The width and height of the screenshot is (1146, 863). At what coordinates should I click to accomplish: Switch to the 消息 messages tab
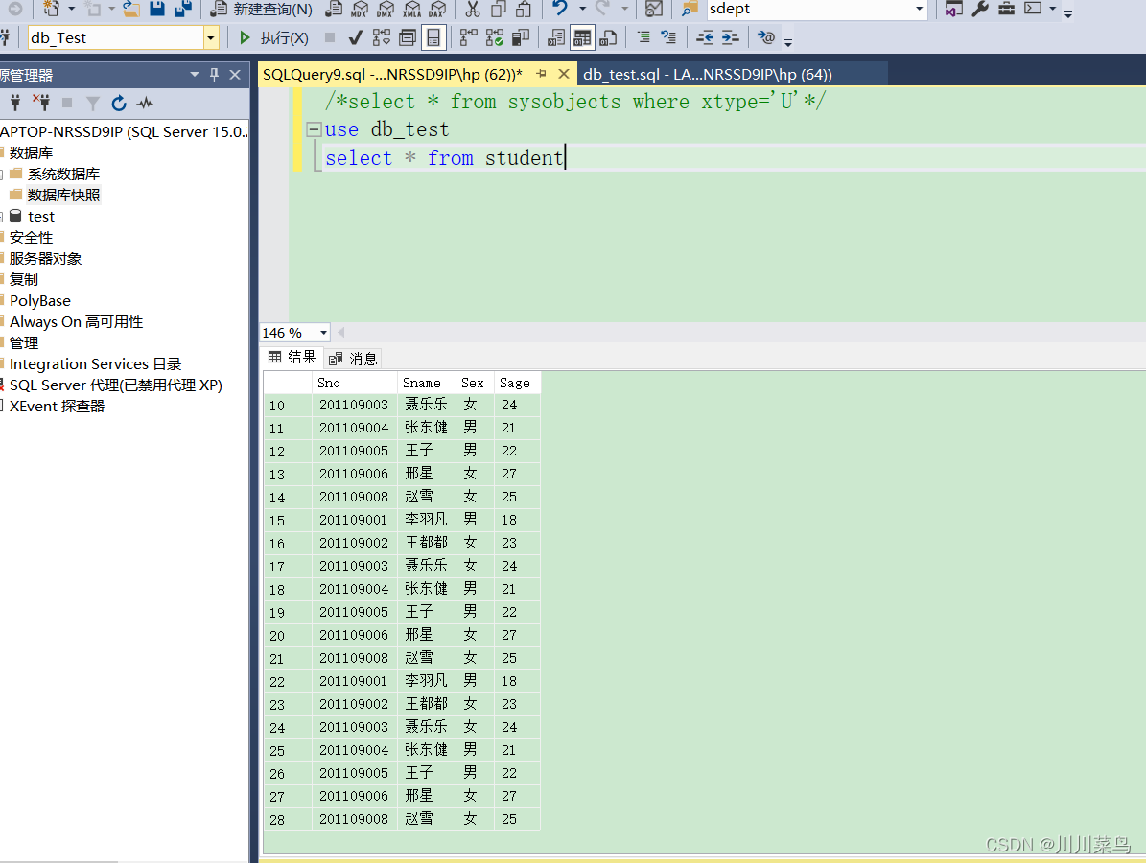(x=353, y=358)
